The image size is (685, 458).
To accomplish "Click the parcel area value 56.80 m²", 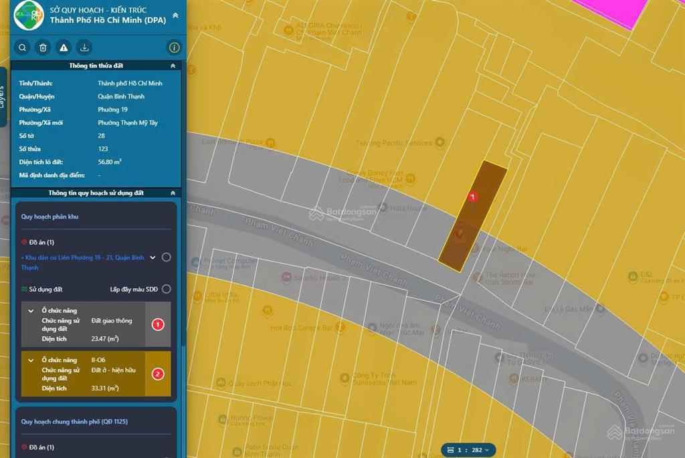I will [x=110, y=162].
